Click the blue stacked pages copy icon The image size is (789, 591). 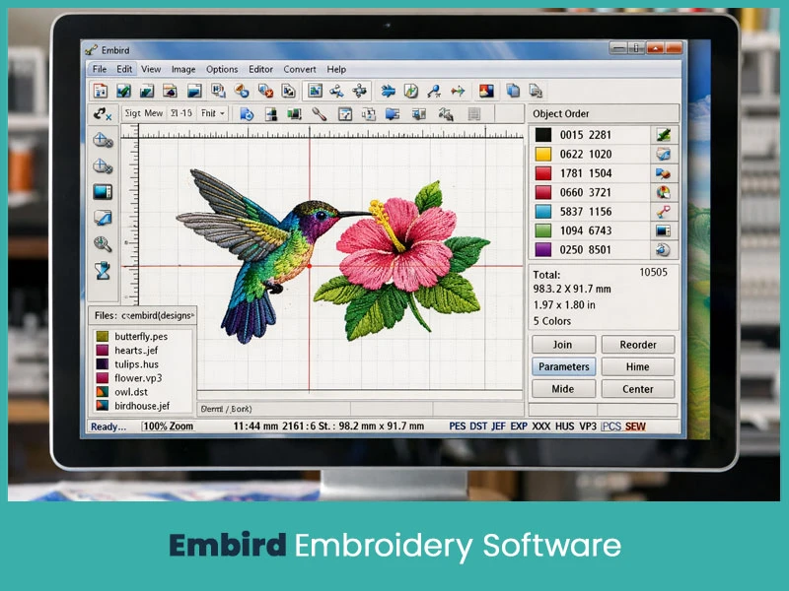coord(513,91)
